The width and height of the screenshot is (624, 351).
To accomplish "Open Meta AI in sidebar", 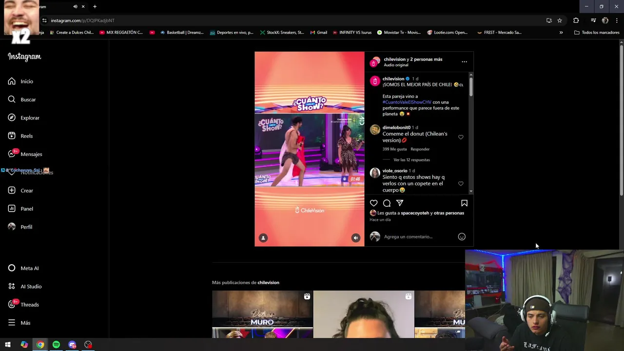I will click(23, 268).
